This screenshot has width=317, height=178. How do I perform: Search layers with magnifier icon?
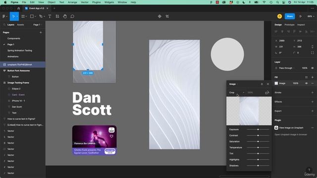point(4,25)
